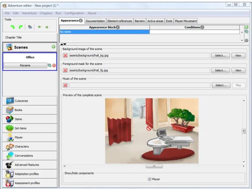Open the Items section
The width and height of the screenshot is (252, 189).
click(30, 119)
